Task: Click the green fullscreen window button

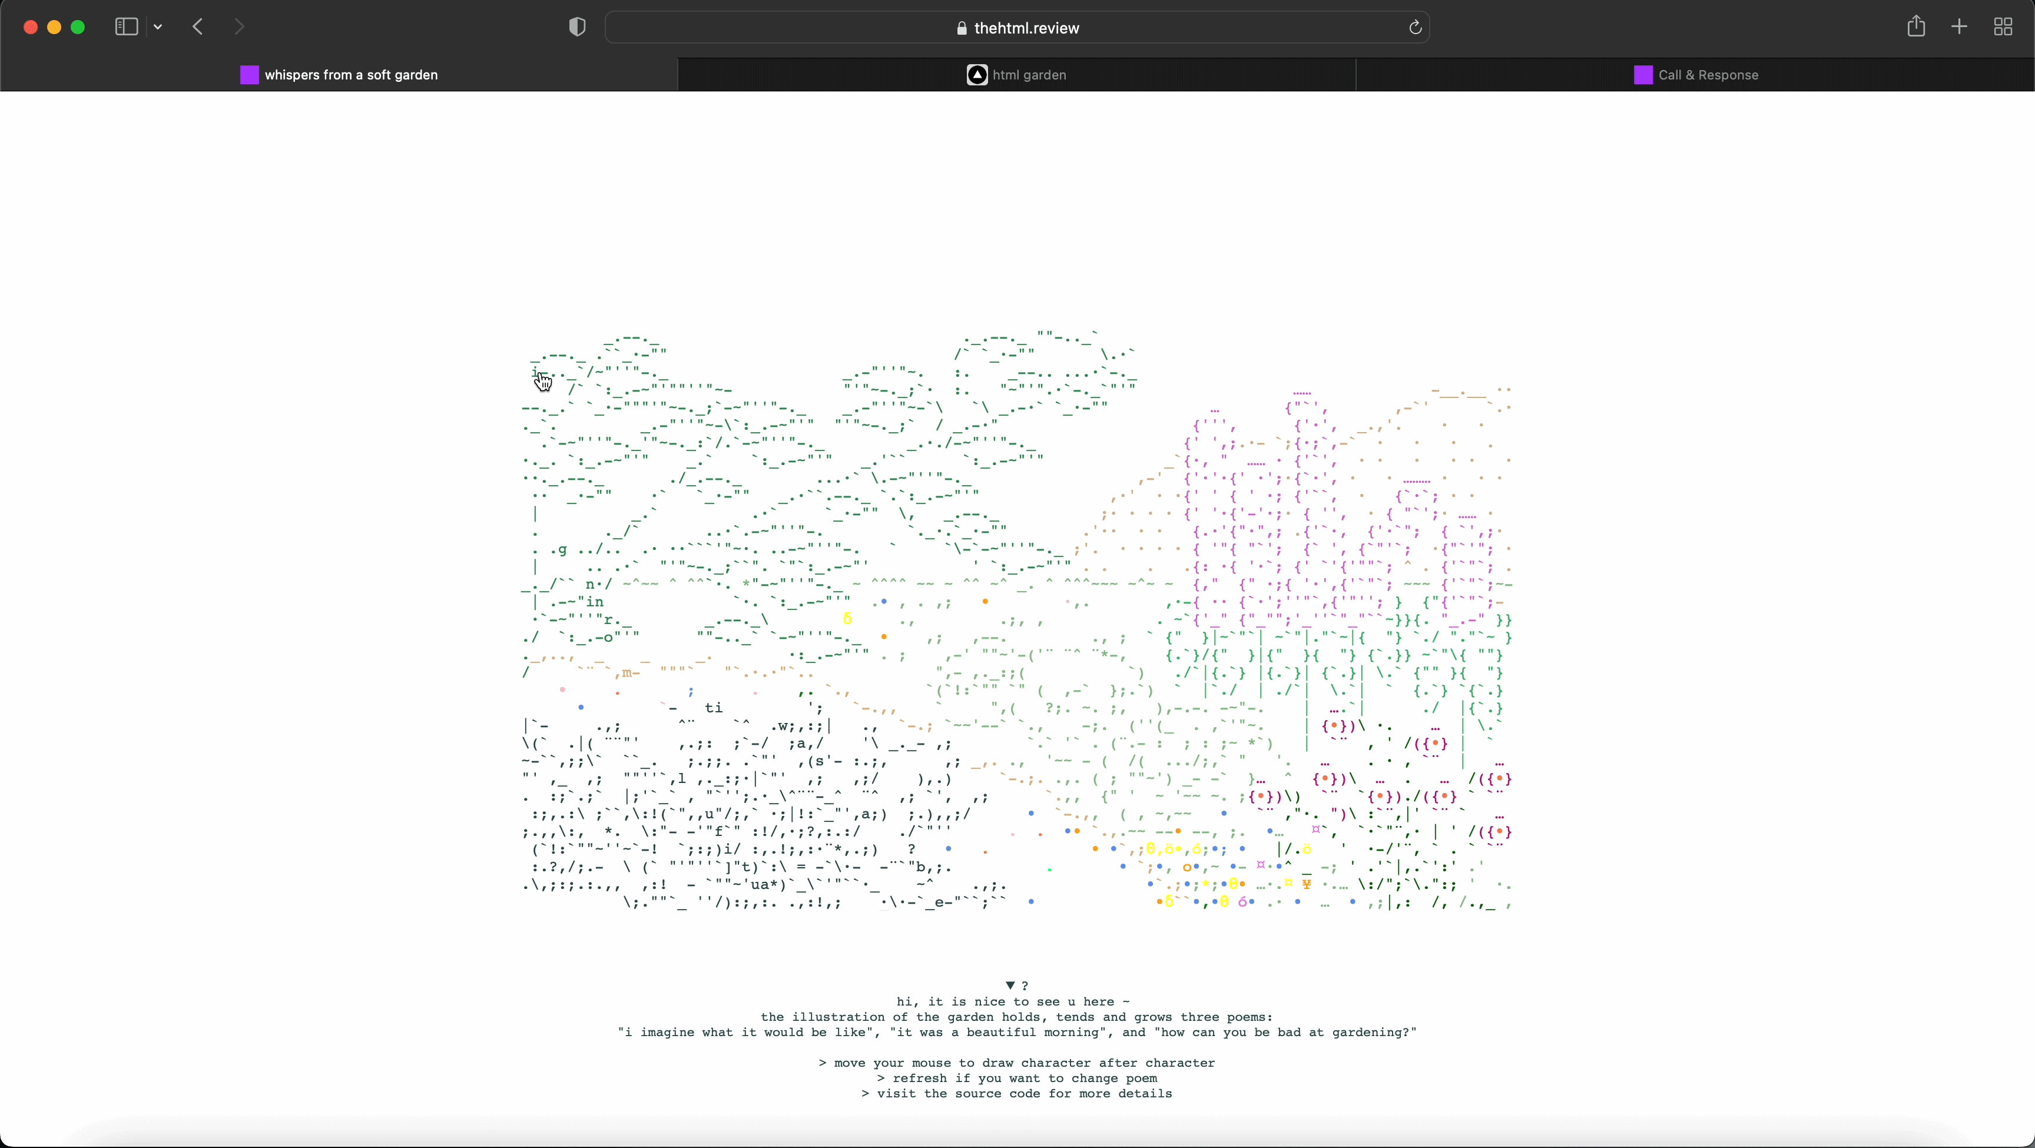Action: (78, 28)
